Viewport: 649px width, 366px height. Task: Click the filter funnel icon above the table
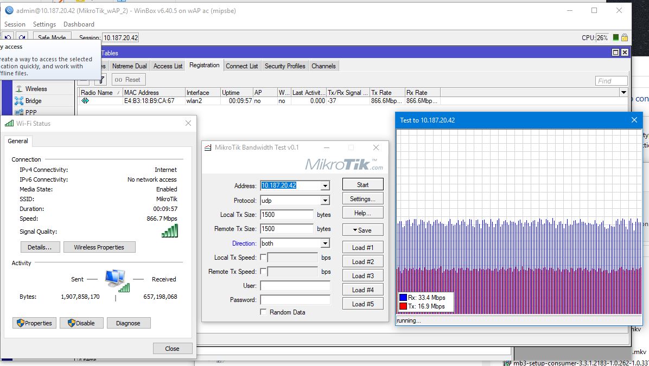point(100,80)
